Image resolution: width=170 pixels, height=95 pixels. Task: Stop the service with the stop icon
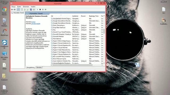pyautogui.click(x=40, y=9)
